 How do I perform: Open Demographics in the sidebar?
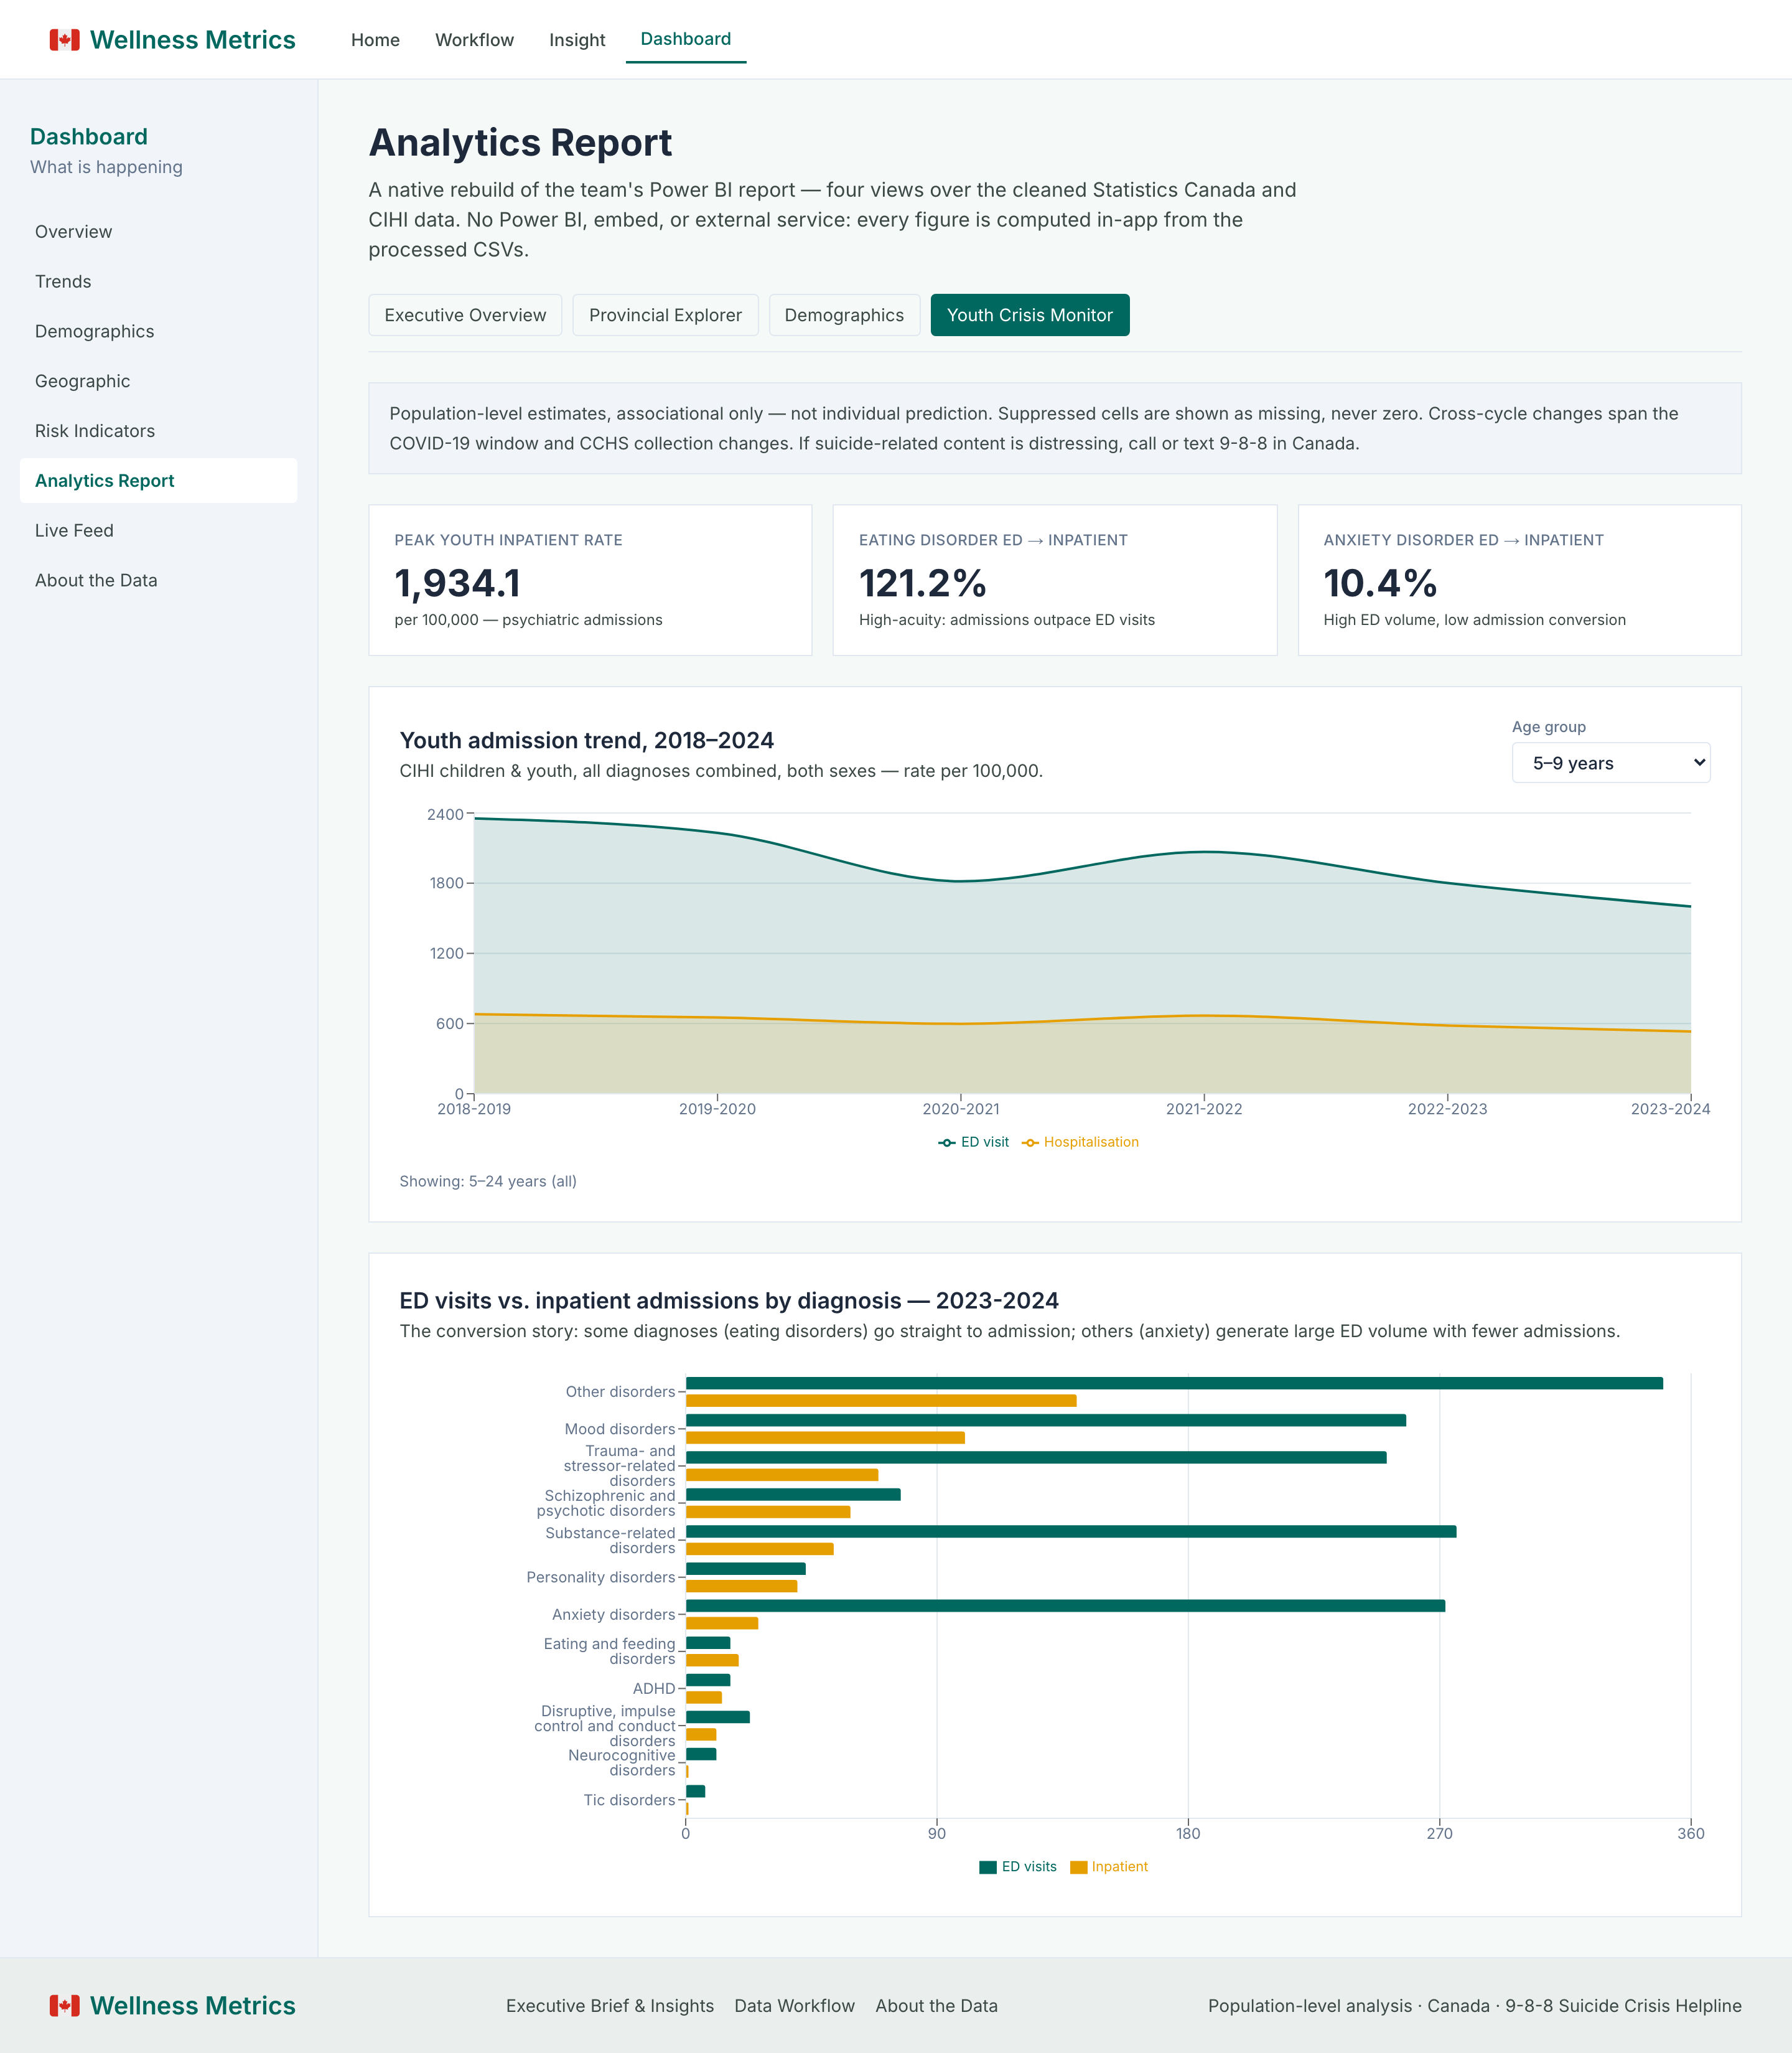158,331
